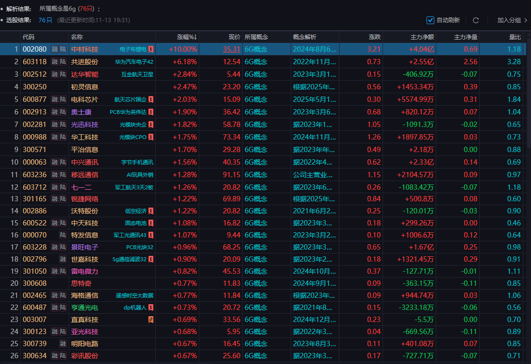
Task: Click 融 icon for 603712 七一二
Action: pos(55,187)
